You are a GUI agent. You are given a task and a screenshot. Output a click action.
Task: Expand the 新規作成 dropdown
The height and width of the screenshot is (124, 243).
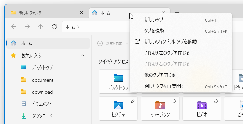[x=113, y=44]
